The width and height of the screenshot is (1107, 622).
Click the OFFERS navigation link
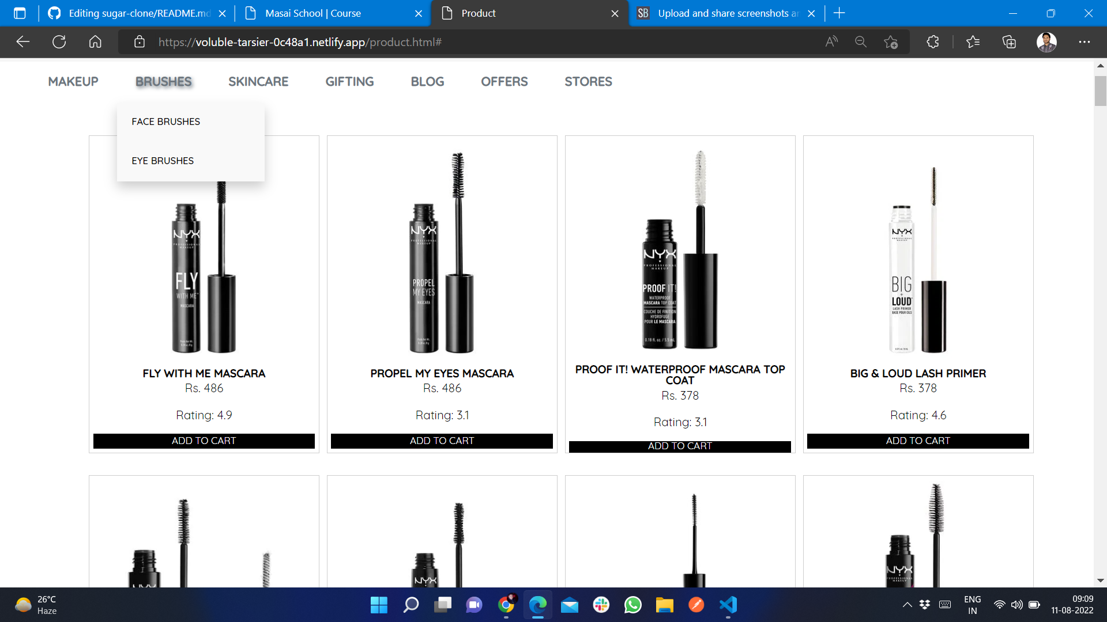coord(504,82)
